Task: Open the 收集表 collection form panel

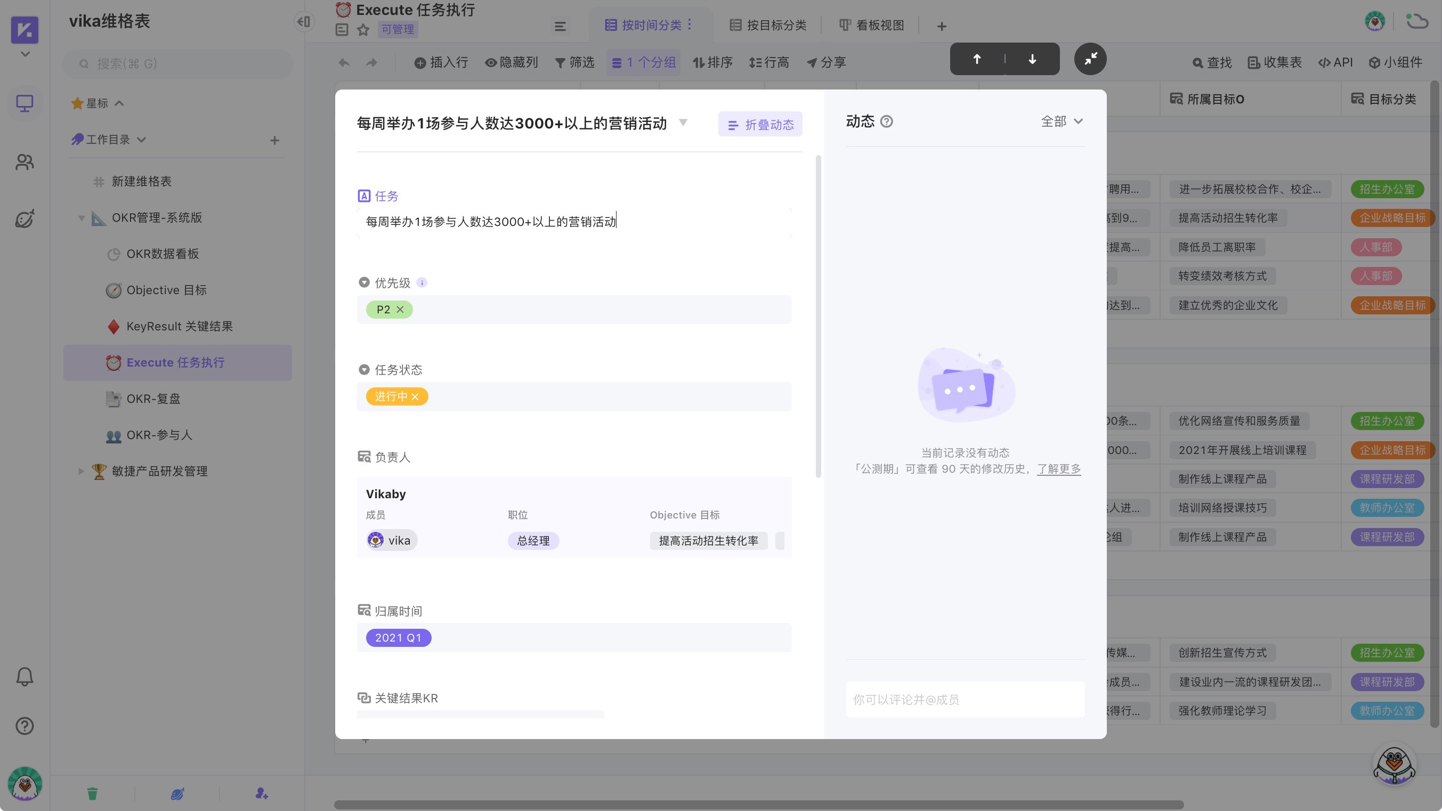Action: (1275, 62)
